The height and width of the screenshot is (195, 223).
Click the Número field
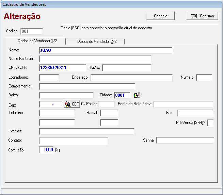click(x=204, y=78)
